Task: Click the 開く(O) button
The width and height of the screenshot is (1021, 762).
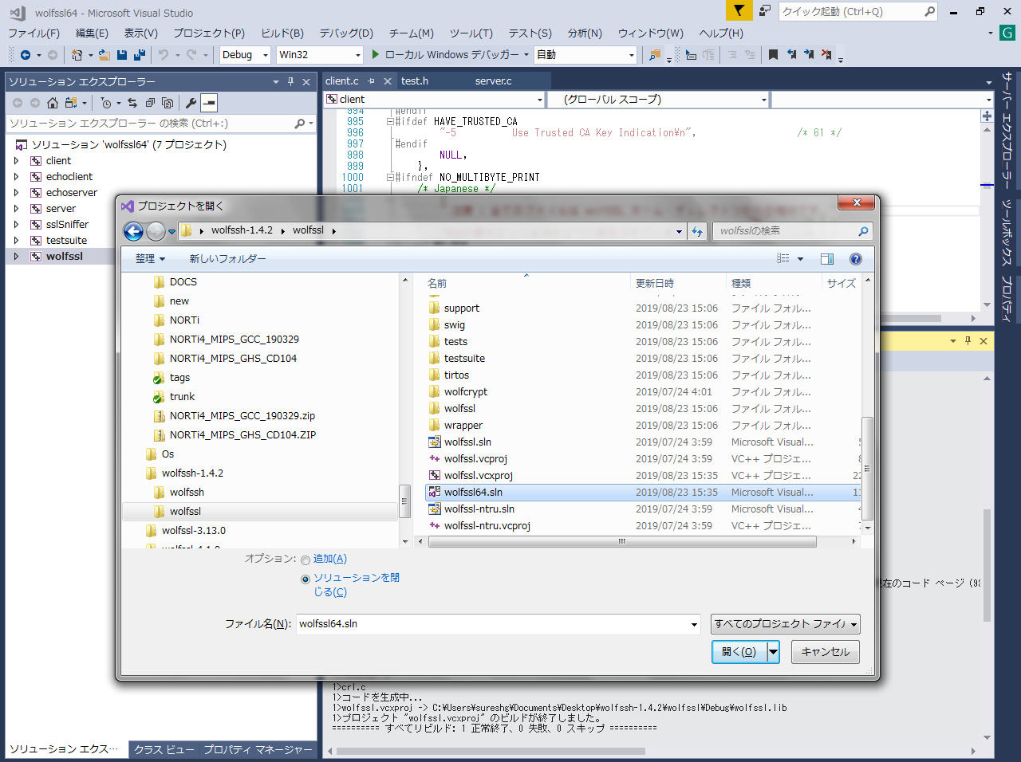Action: coord(739,652)
